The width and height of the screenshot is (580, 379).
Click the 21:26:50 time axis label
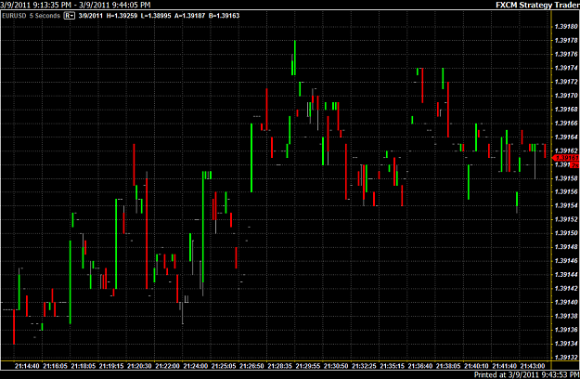[251, 366]
